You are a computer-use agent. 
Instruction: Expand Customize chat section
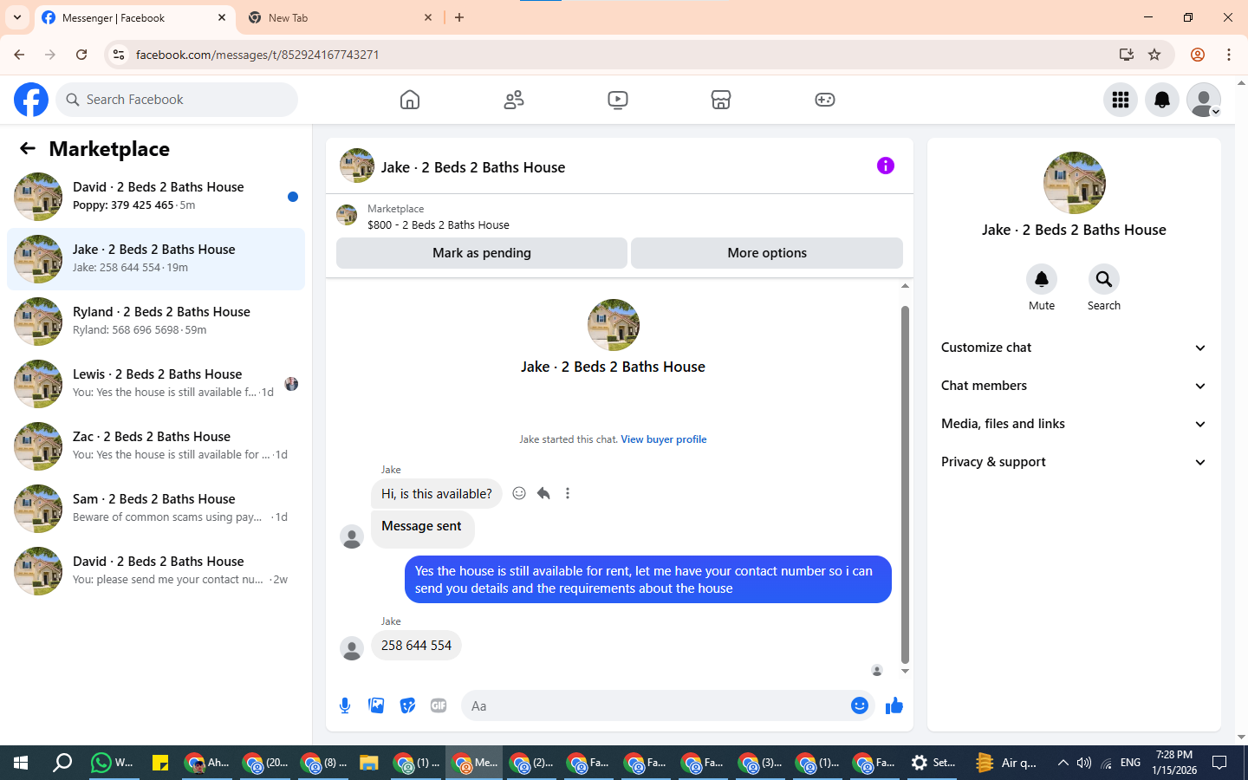point(1074,348)
